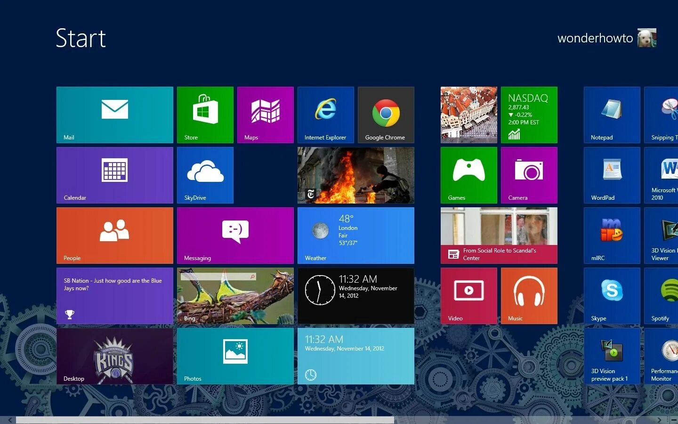Open Google Chrome tile

pyautogui.click(x=386, y=115)
